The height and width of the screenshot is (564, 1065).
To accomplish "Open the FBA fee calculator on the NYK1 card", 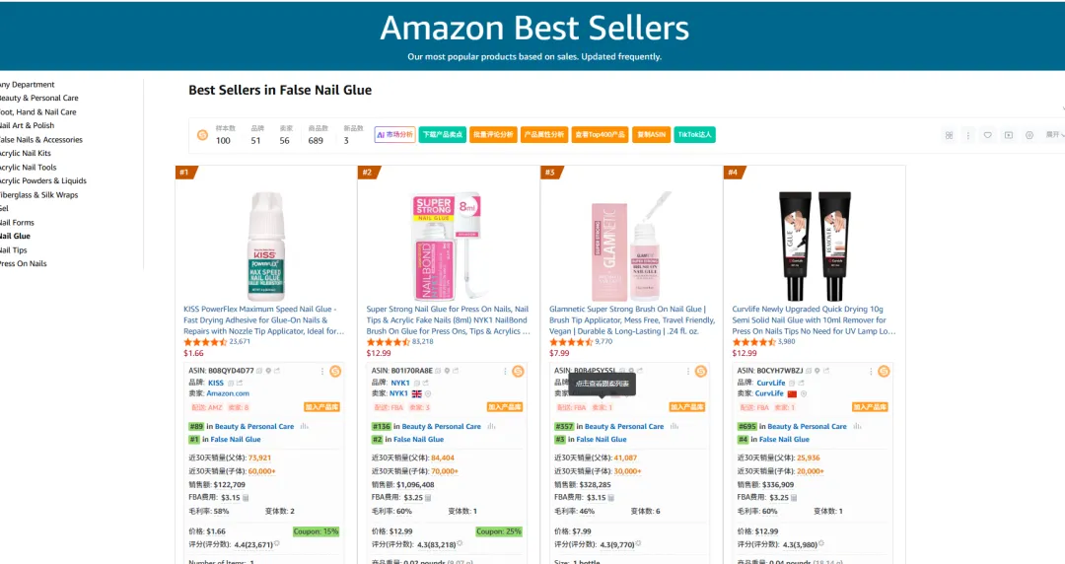I will [427, 498].
